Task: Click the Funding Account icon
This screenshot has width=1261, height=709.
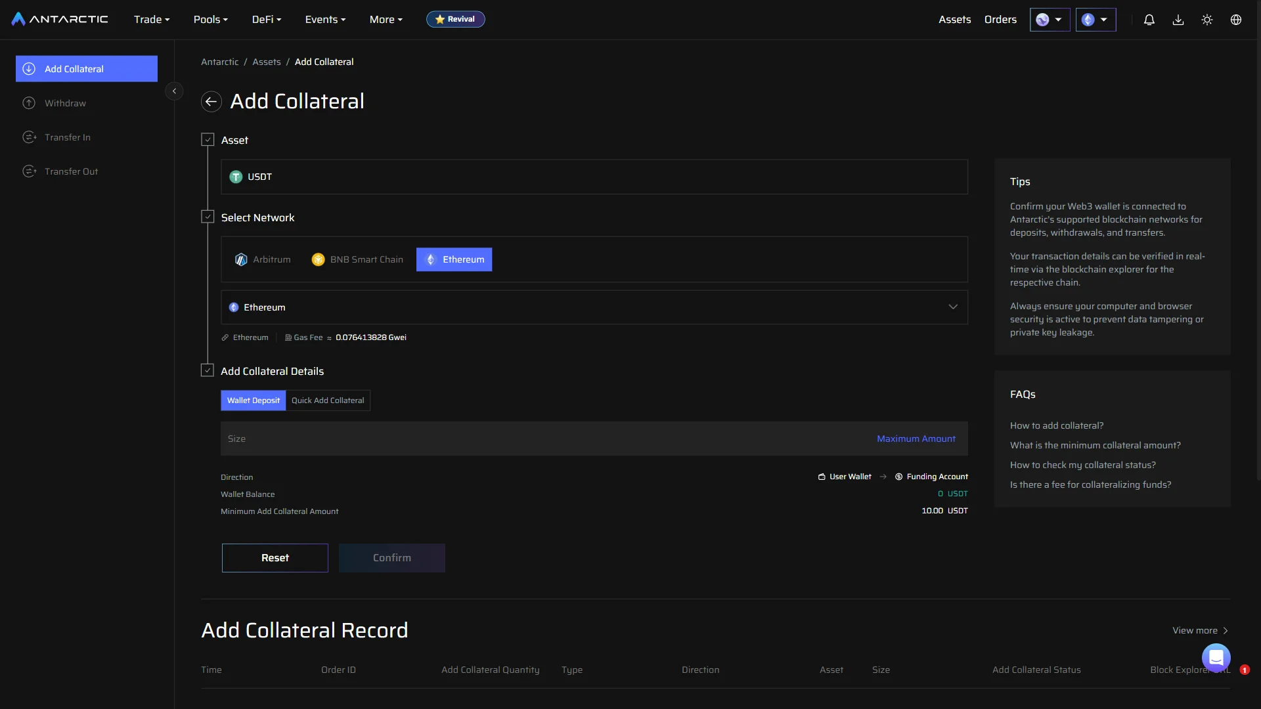Action: tap(898, 477)
